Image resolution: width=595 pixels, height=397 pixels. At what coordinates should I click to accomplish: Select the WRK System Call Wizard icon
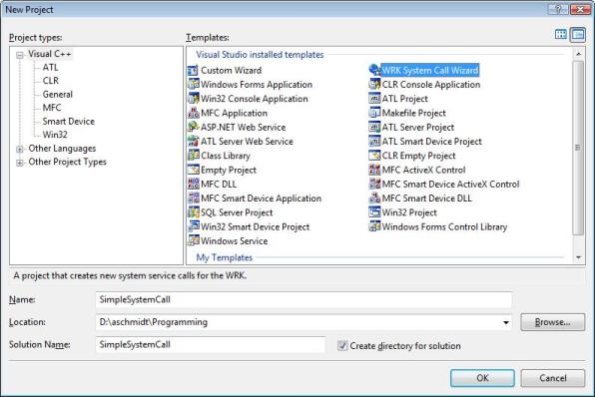[374, 70]
